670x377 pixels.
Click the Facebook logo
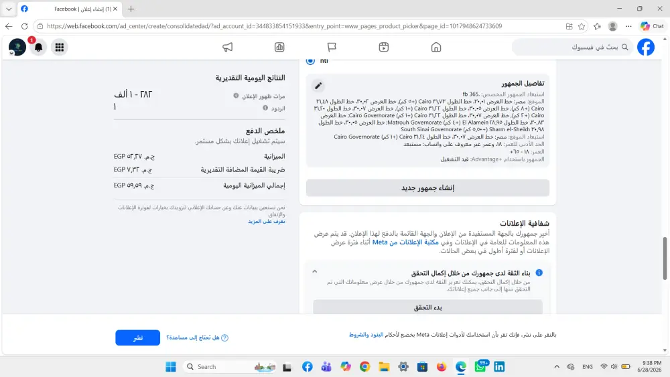pyautogui.click(x=646, y=47)
